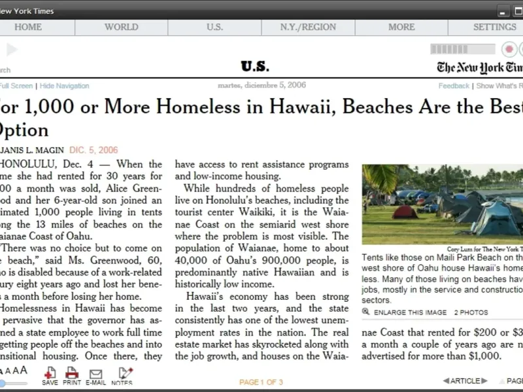Open the U.S. section tab
Viewport: 523px width, 392px height.
tap(215, 27)
